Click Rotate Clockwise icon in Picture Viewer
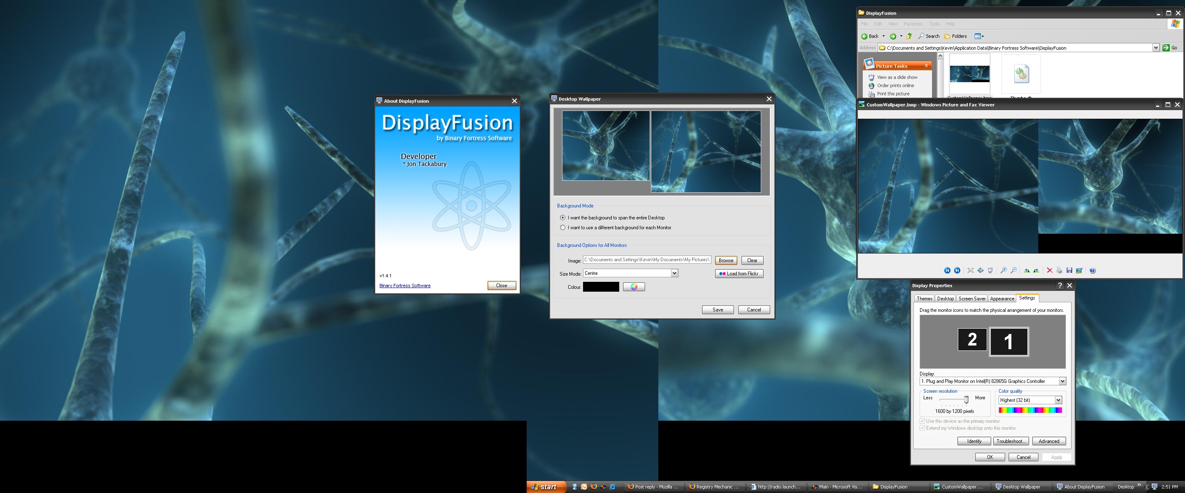This screenshot has width=1185, height=493. click(x=1027, y=271)
